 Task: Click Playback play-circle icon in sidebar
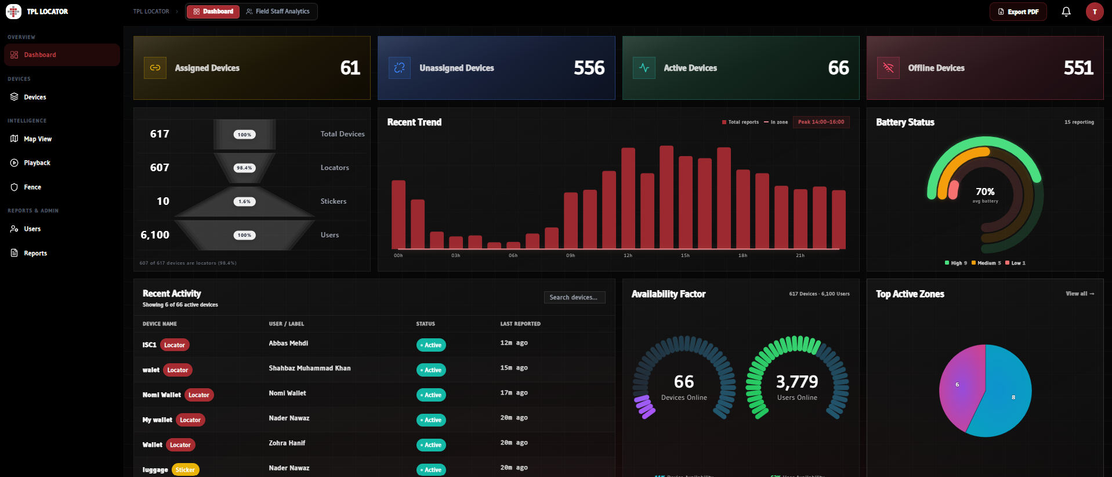click(15, 163)
